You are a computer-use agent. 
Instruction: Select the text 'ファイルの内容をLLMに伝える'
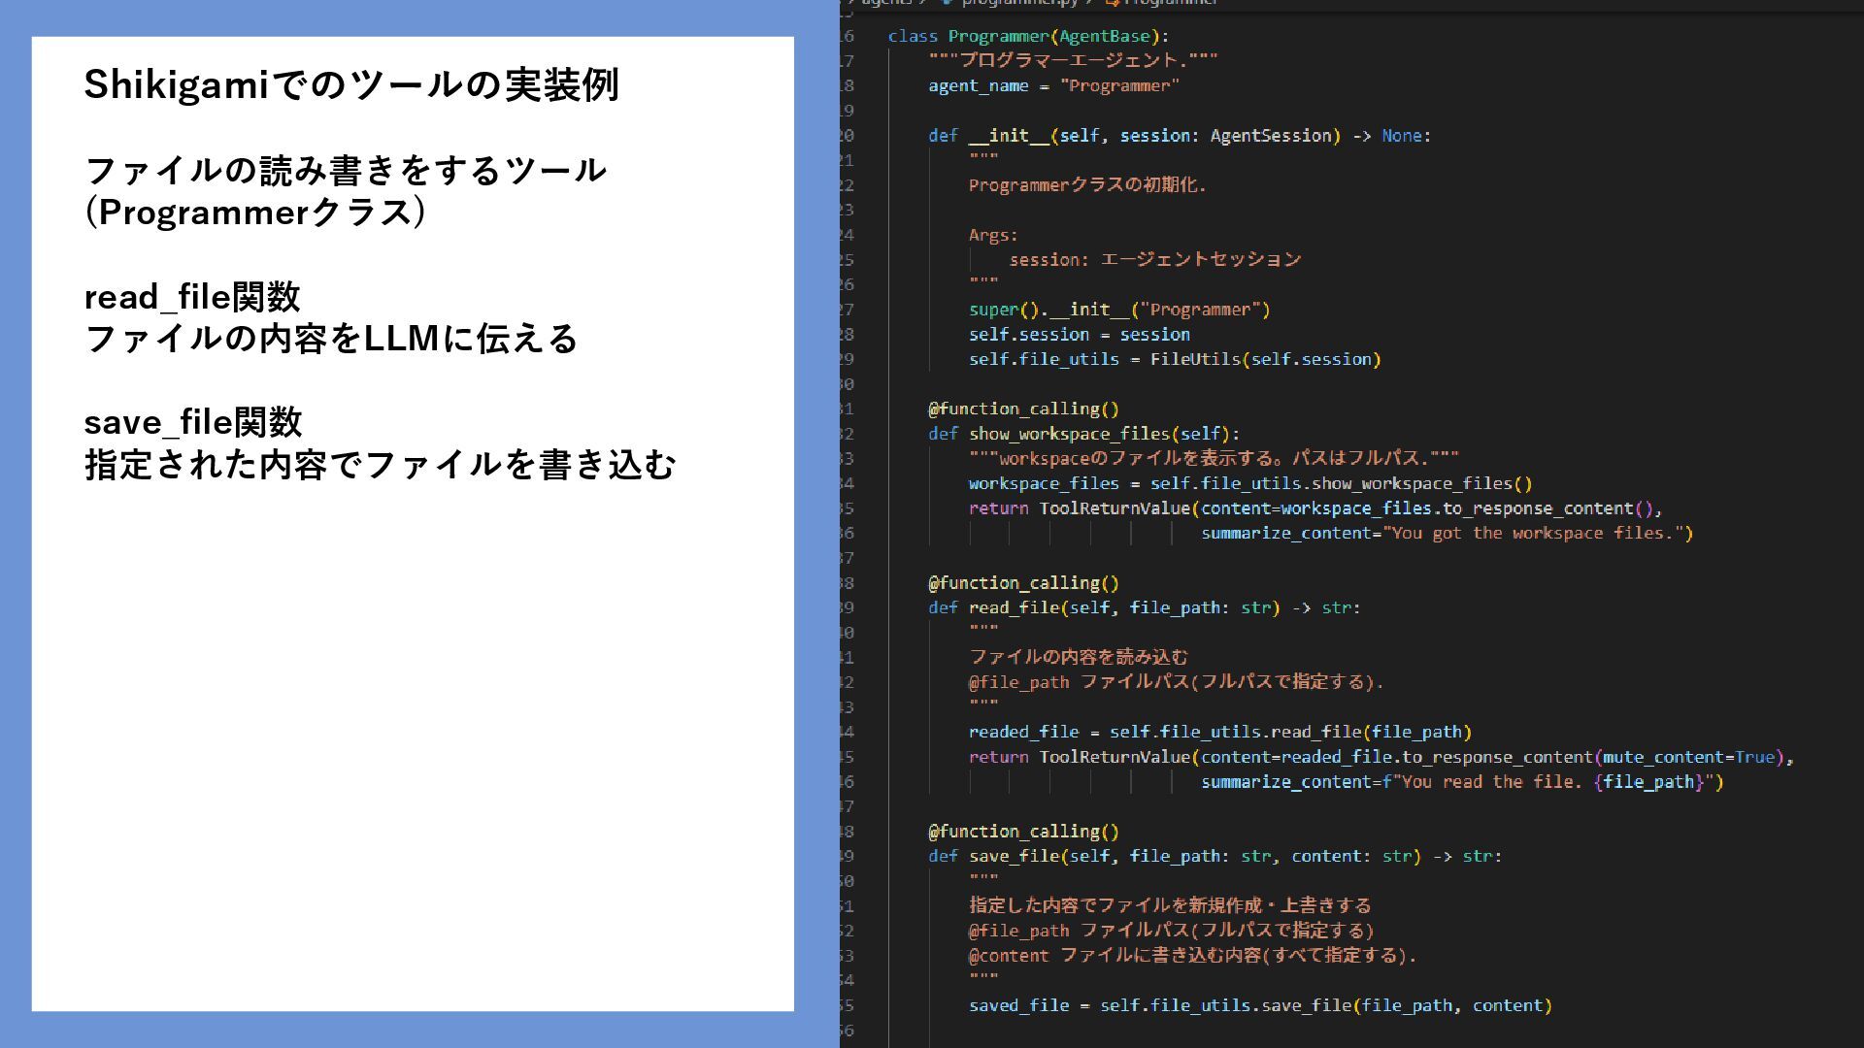pos(331,339)
